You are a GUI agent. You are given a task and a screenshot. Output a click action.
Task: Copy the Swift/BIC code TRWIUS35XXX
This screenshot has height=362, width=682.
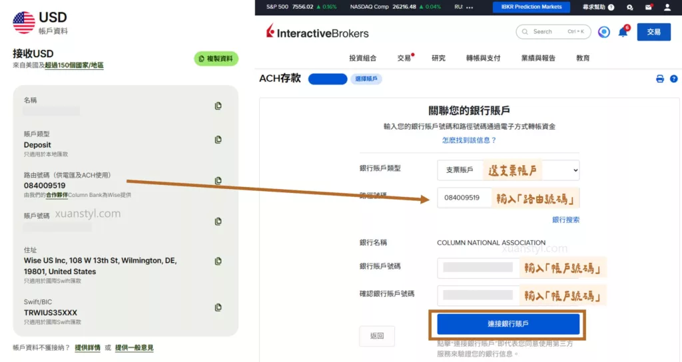point(218,307)
